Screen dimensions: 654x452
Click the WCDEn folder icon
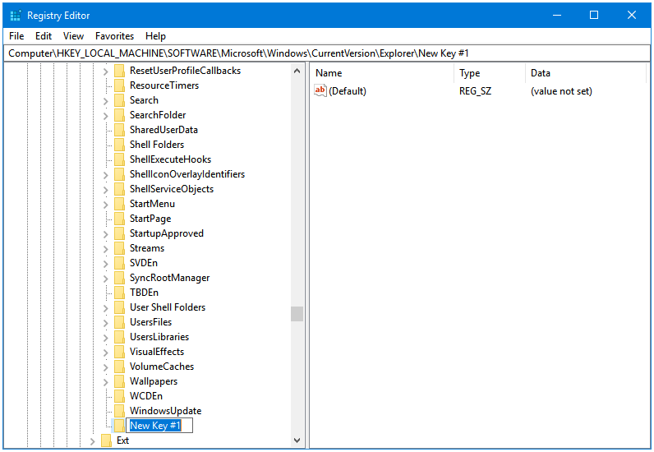119,396
